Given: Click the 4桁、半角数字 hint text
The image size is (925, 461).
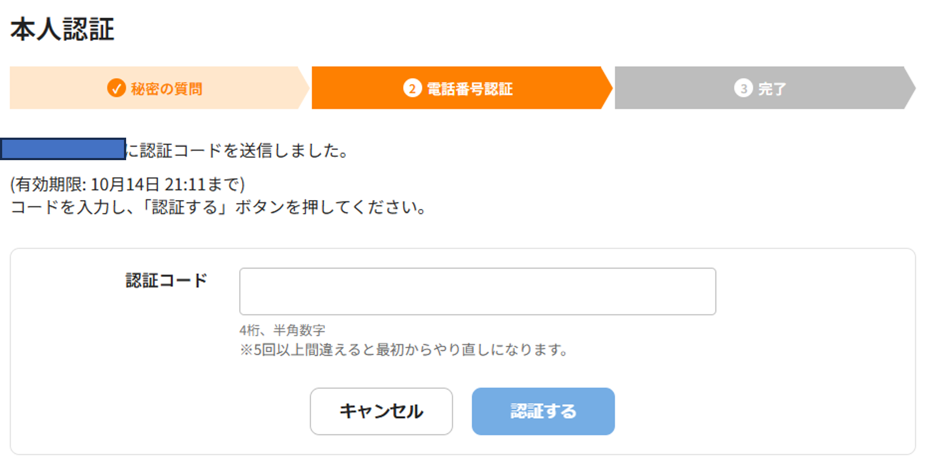Looking at the screenshot, I should [282, 330].
